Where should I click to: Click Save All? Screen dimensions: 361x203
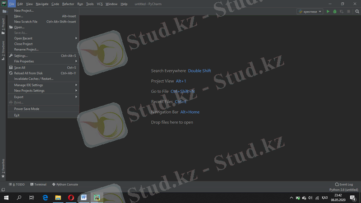[x=43, y=68]
